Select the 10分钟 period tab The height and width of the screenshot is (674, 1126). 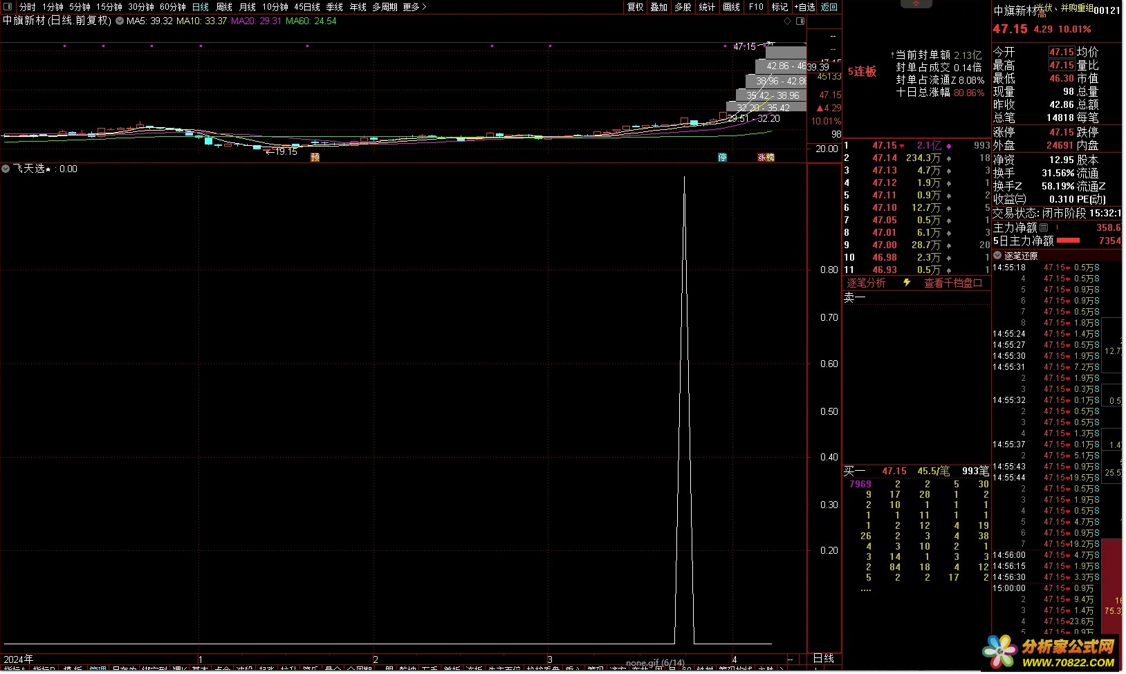pyautogui.click(x=275, y=7)
